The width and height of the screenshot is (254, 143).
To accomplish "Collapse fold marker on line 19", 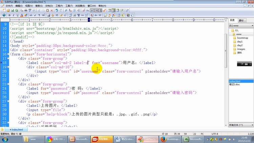I will click(x=8, y=67).
